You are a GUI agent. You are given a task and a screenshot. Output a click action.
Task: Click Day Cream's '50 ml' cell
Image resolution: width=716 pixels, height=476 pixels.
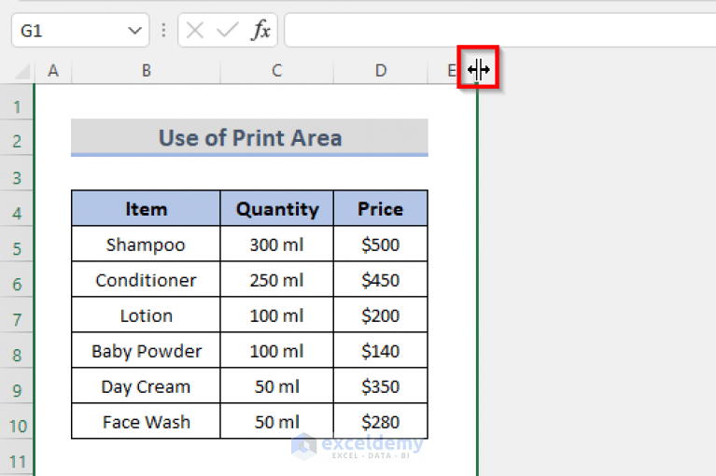(276, 386)
